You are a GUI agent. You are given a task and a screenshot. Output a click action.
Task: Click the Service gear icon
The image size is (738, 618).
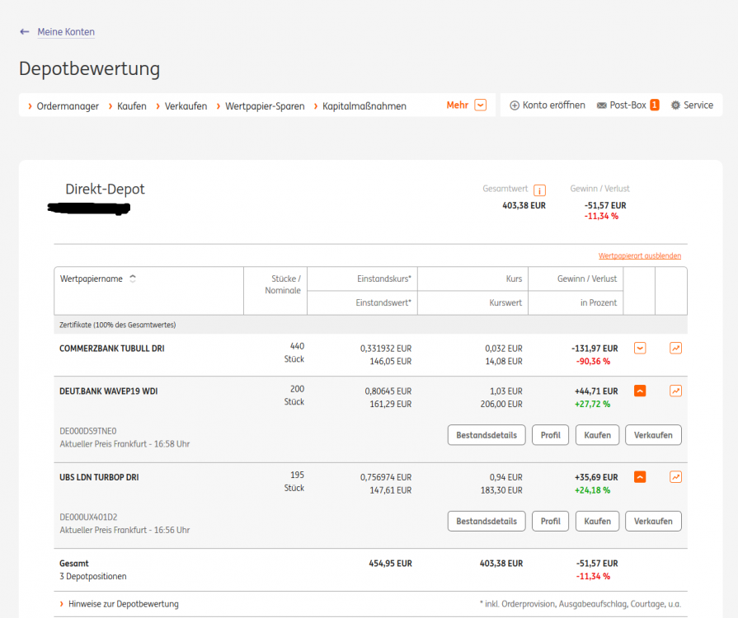coord(675,105)
